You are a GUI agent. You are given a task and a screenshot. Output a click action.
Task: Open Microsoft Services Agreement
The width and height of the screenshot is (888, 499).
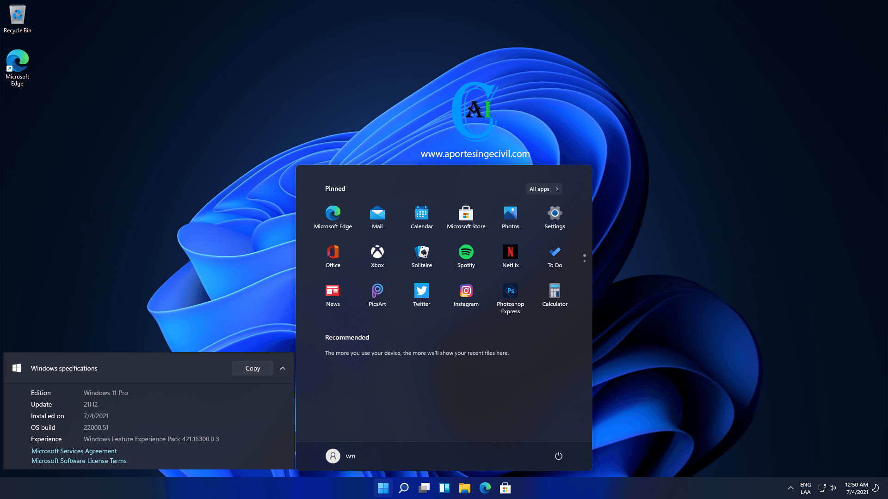(x=74, y=450)
